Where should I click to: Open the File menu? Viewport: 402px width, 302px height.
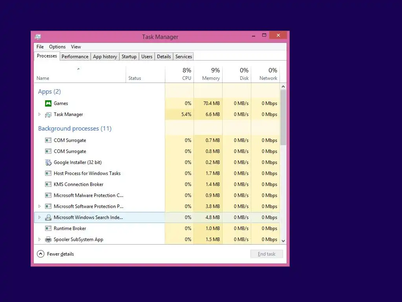click(40, 47)
